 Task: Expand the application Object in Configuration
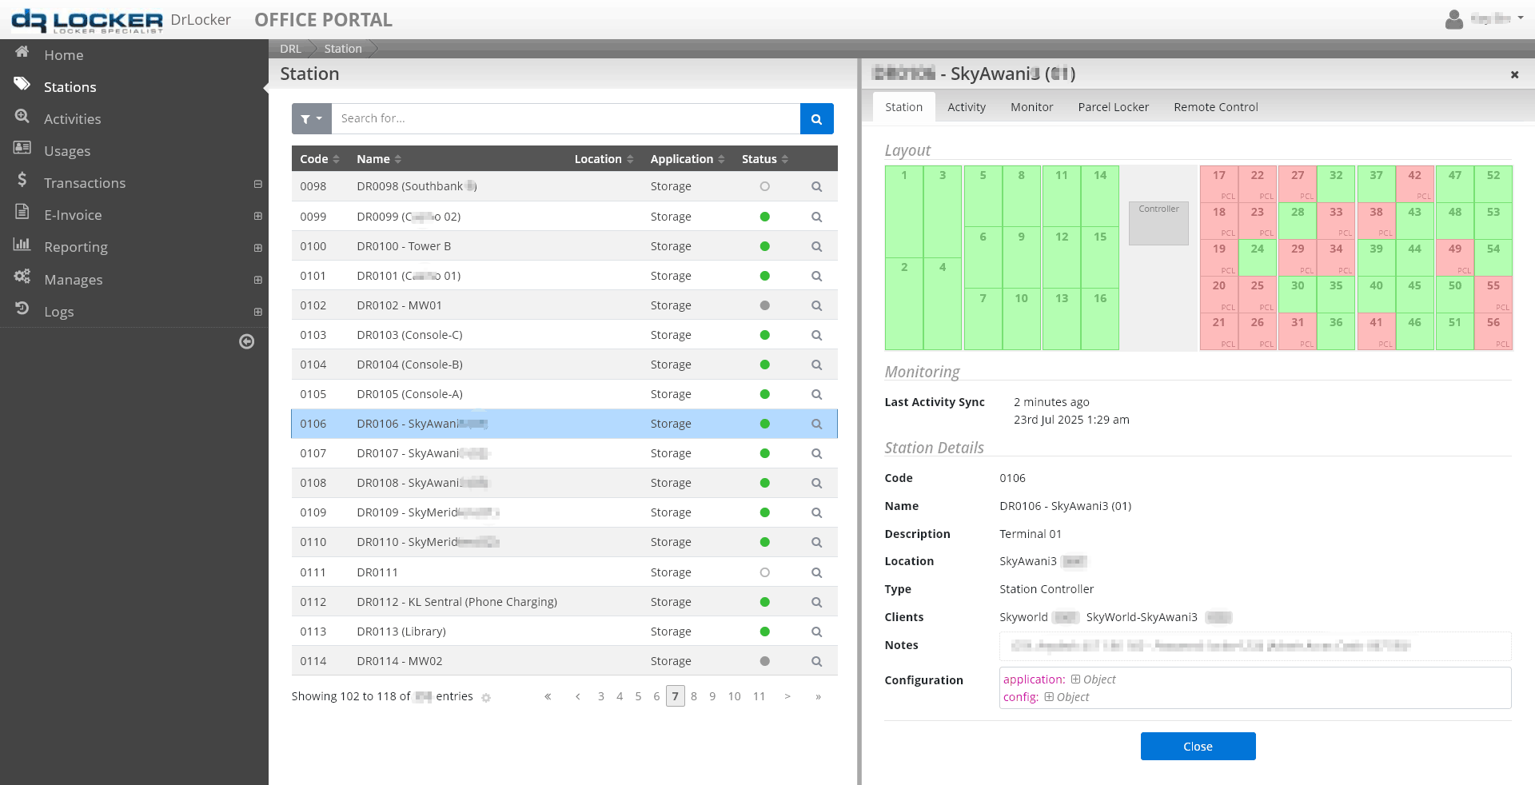pos(1075,679)
